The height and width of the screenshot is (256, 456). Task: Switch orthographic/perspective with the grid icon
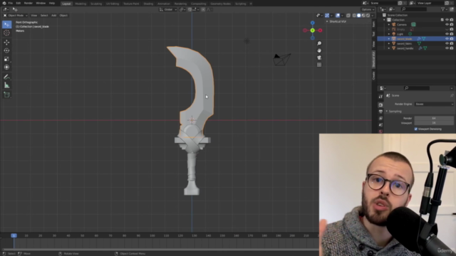(x=319, y=65)
